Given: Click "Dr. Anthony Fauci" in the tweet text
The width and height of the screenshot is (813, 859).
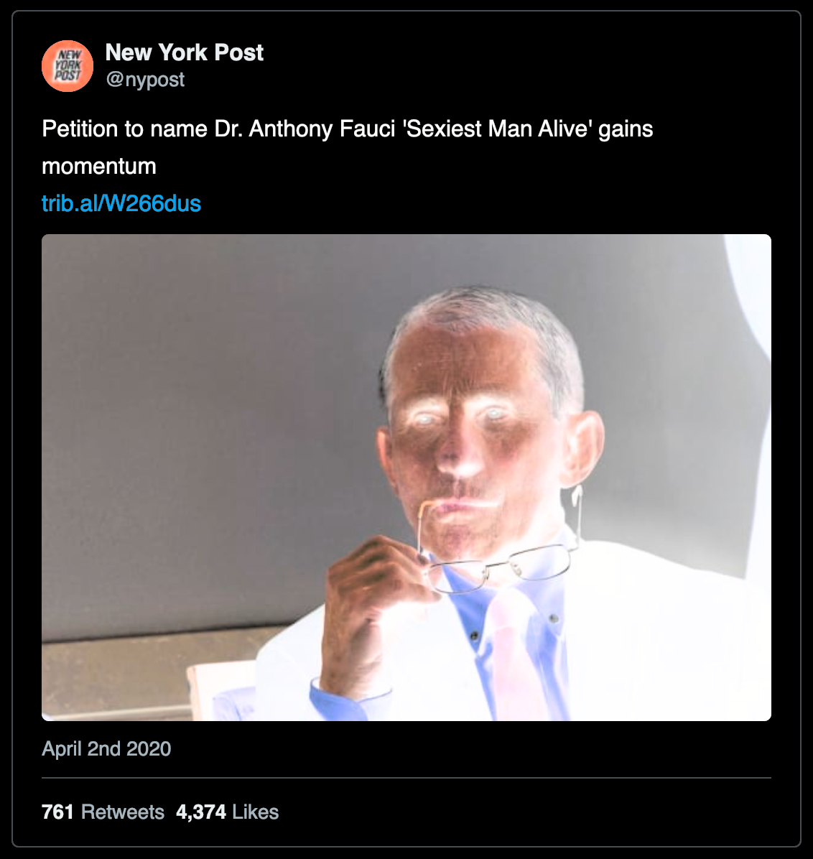Looking at the screenshot, I should (x=305, y=129).
